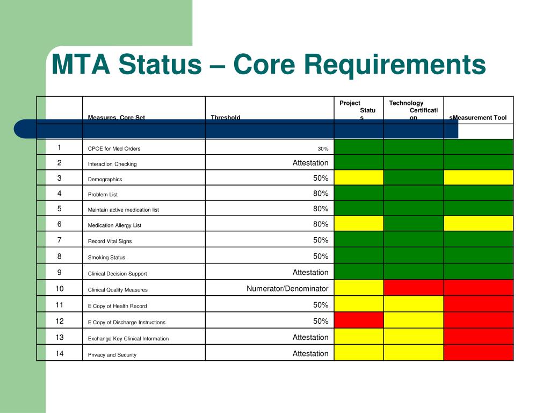Select yellow Project Status cell for Medication Allergy List
Viewport: 550px width, 413px height.
pyautogui.click(x=359, y=224)
